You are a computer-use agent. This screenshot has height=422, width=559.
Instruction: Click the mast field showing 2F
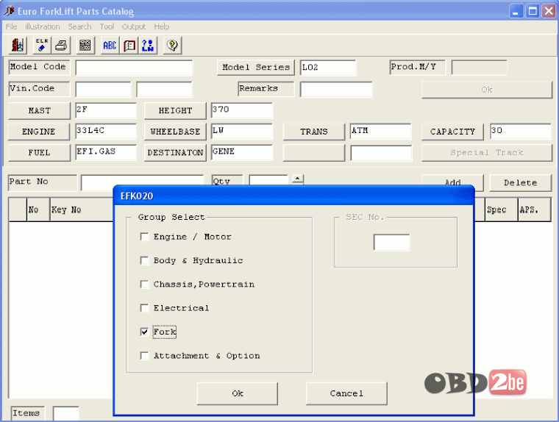106,110
